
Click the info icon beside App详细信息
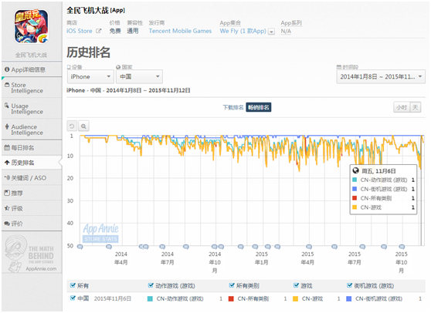7,69
